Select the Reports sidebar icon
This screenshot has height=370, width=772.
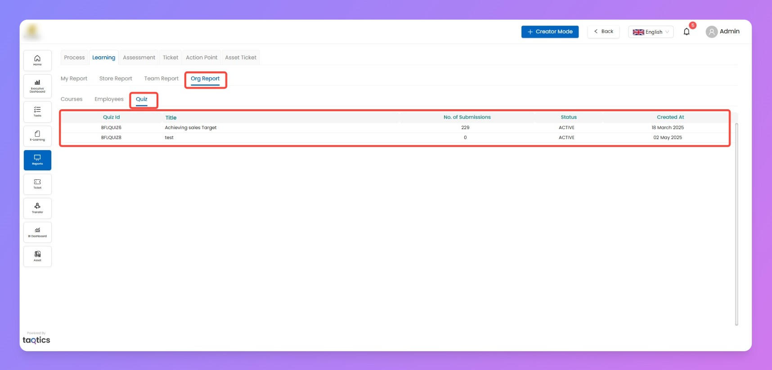click(37, 160)
